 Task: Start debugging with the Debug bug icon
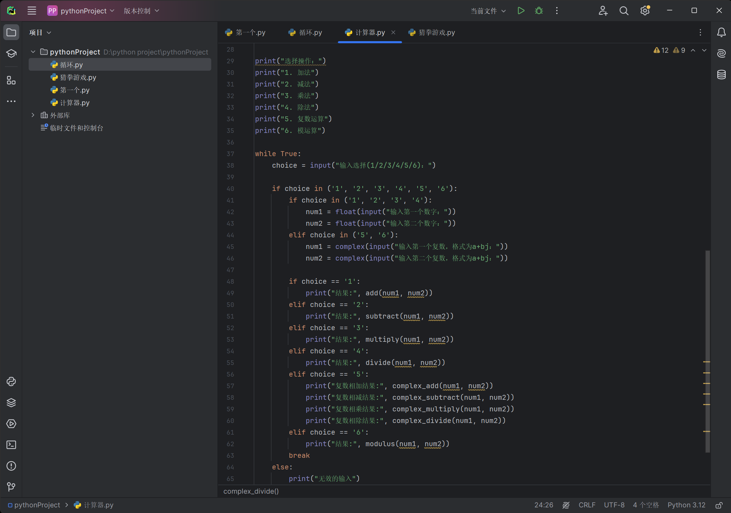click(x=539, y=11)
